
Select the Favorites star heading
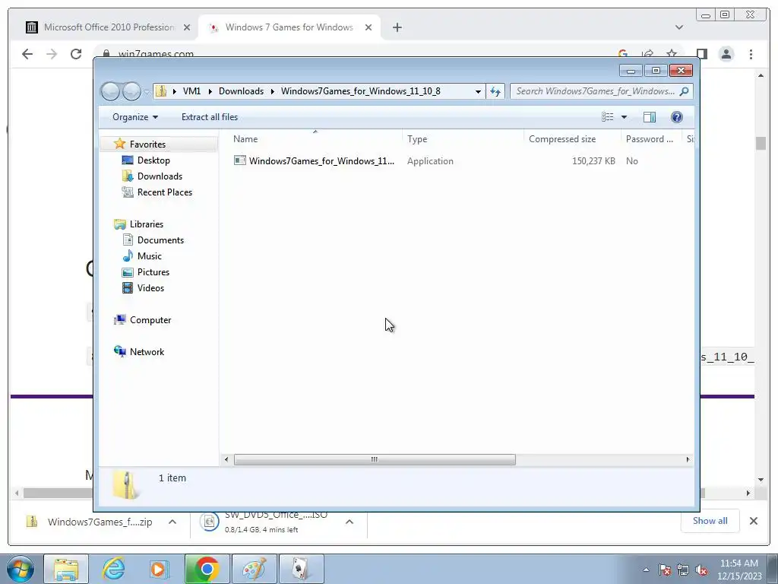pyautogui.click(x=147, y=144)
